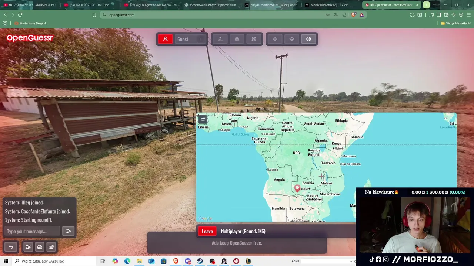
Task: Reload the openguessr.com page
Action: pos(20,15)
